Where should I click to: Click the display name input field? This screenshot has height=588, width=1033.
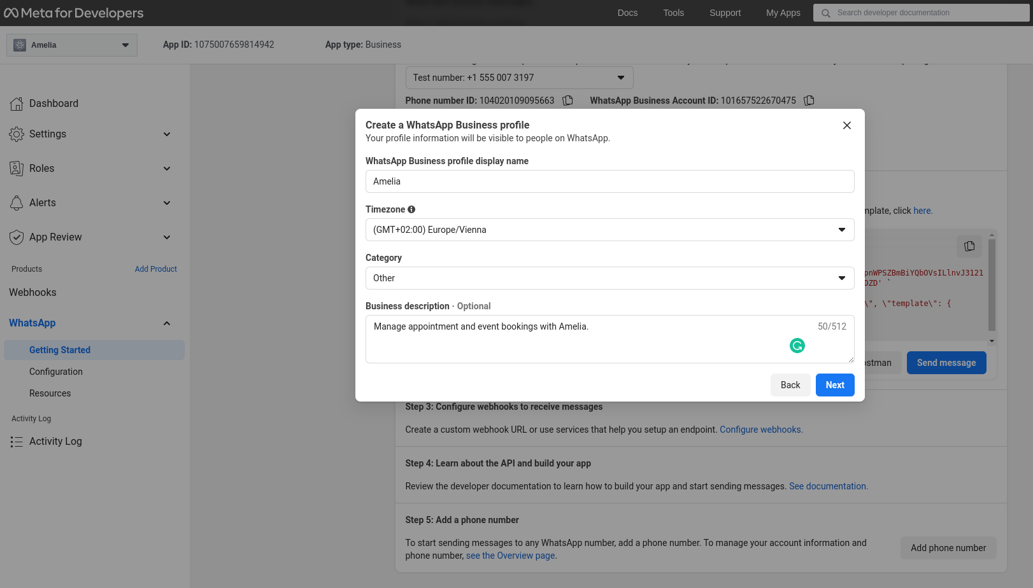tap(610, 181)
